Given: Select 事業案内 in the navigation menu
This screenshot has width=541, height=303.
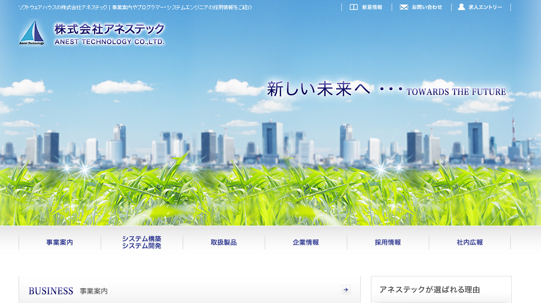Looking at the screenshot, I should 59,242.
